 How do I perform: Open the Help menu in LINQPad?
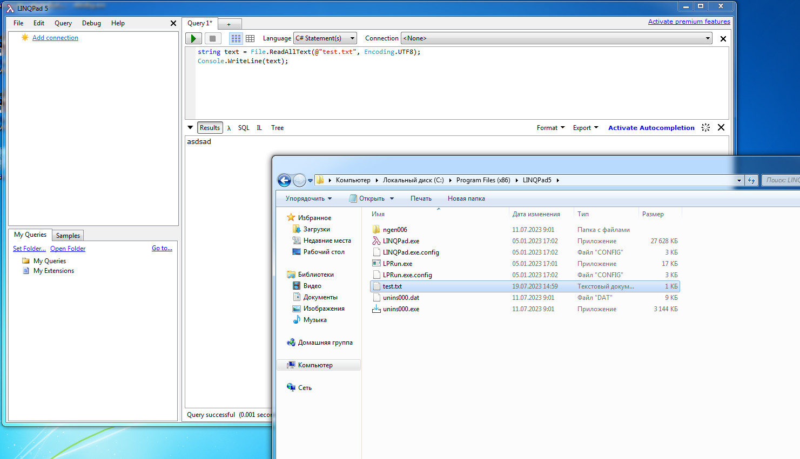(x=118, y=23)
